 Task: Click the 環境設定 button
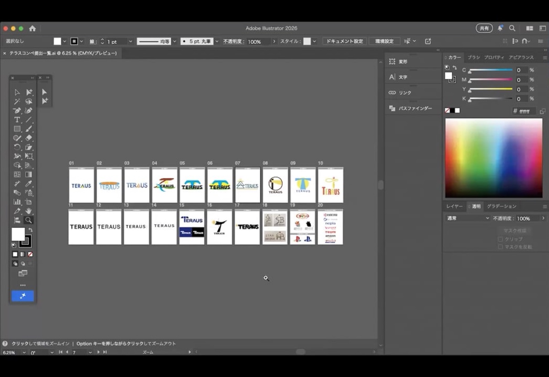pyautogui.click(x=384, y=42)
